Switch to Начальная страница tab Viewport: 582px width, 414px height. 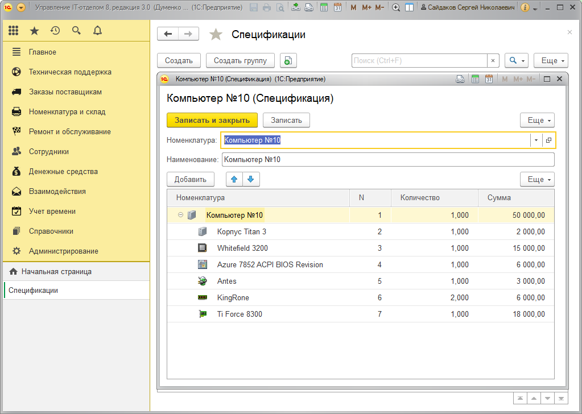[76, 272]
